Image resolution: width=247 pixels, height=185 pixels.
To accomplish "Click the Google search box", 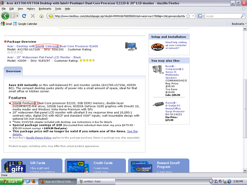I will pos(222,16).
